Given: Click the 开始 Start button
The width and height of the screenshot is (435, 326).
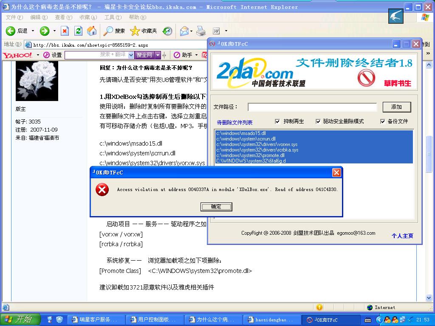Looking at the screenshot, I should pos(20,319).
